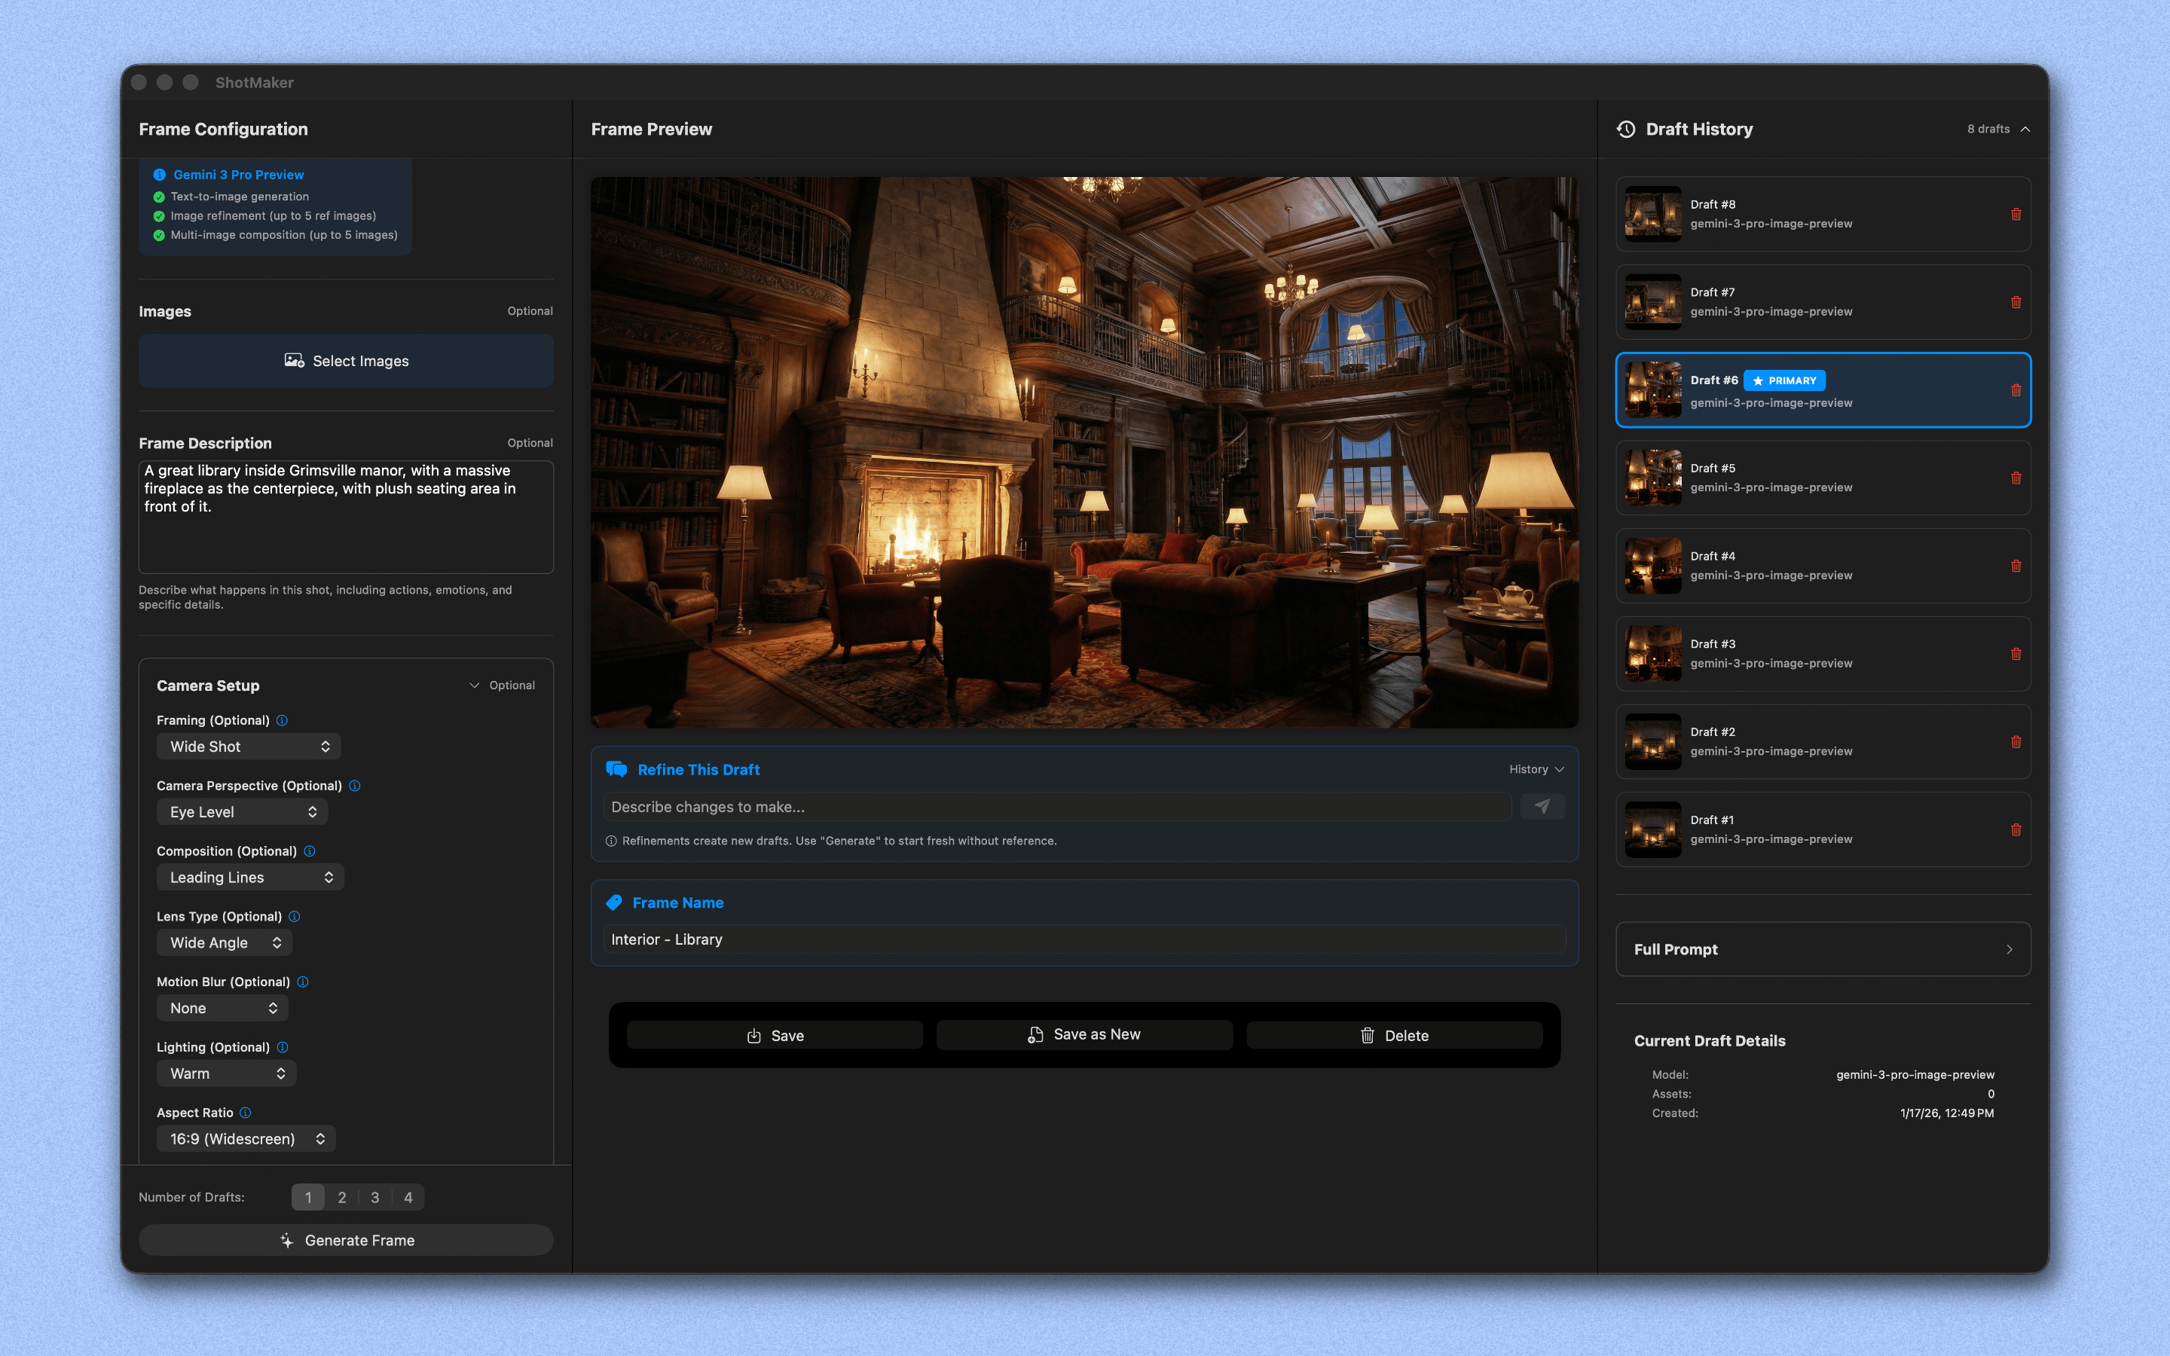Delete Draft #8 with its trash icon
This screenshot has width=2170, height=1356.
[x=2016, y=213]
